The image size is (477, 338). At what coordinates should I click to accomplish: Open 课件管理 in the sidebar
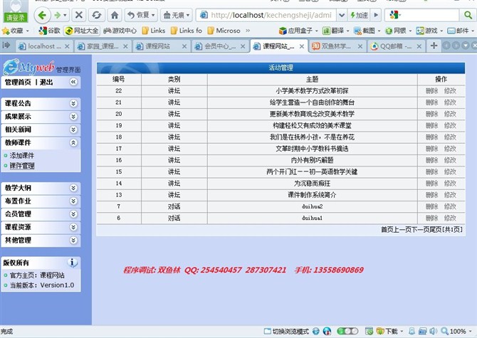point(22,166)
